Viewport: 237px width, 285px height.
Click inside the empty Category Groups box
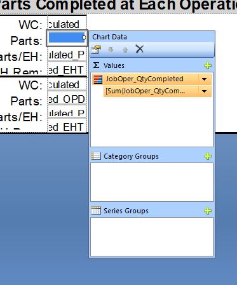pos(152,182)
